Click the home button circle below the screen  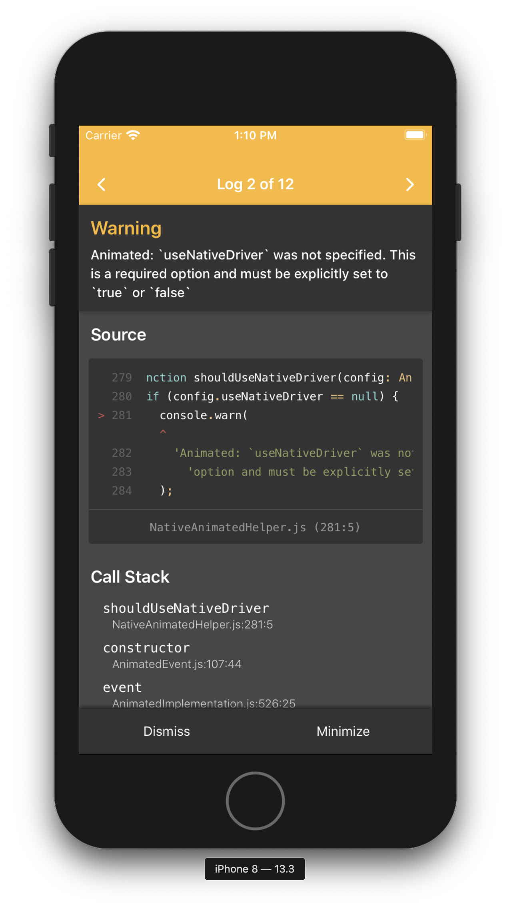[255, 801]
